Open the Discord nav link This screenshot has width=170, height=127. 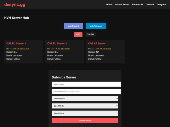click(150, 4)
